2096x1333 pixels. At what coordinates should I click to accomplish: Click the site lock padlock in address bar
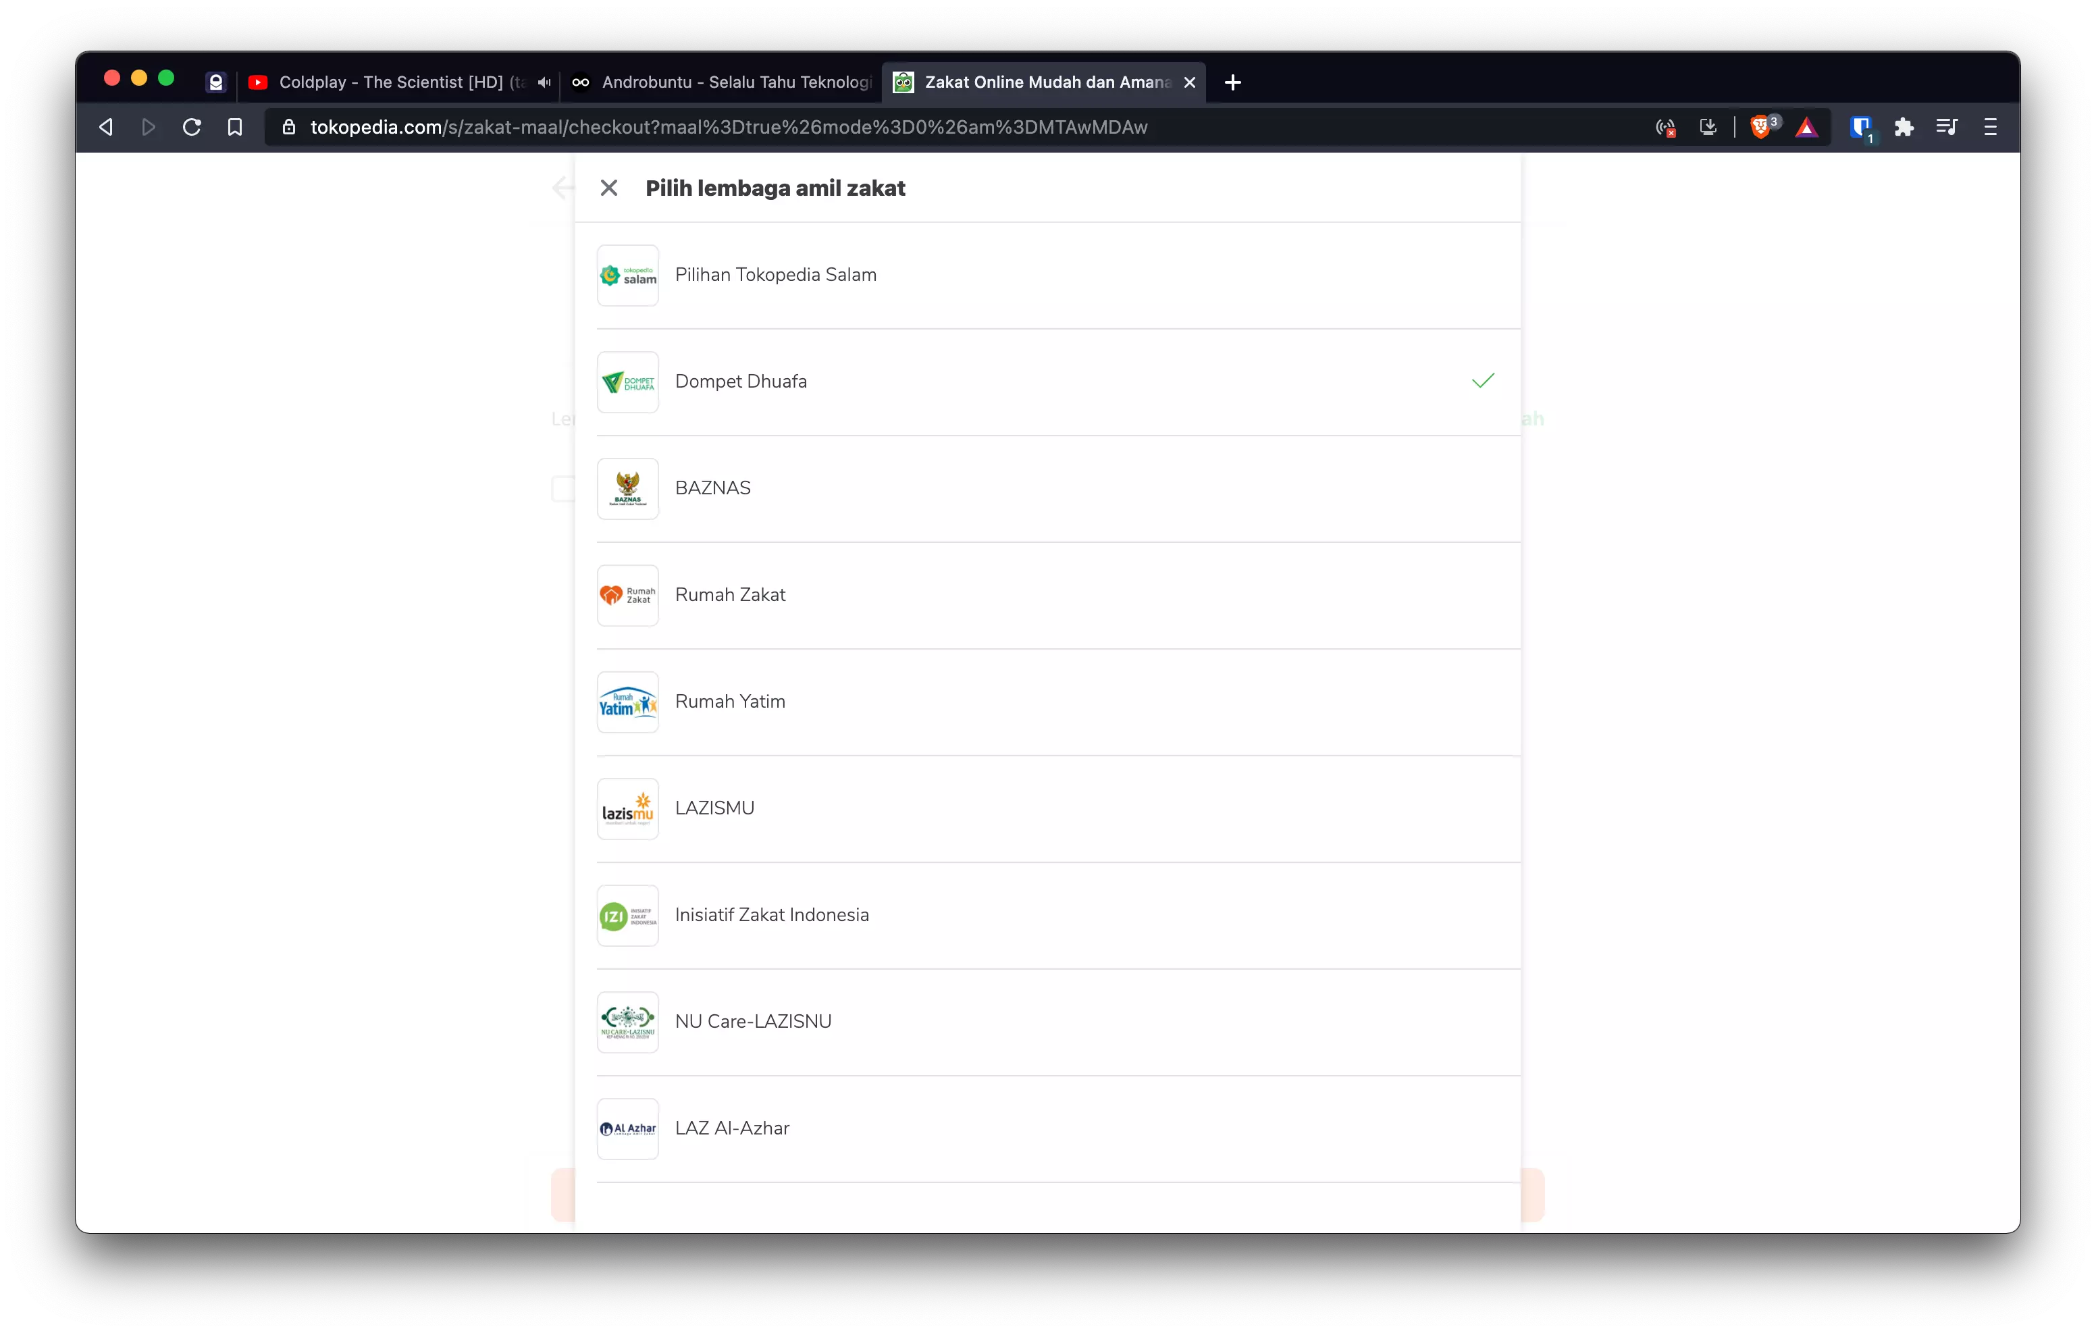click(x=290, y=127)
